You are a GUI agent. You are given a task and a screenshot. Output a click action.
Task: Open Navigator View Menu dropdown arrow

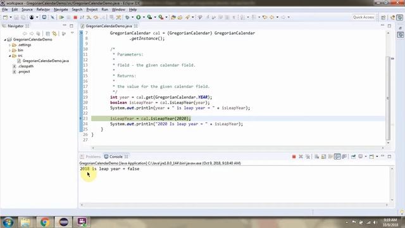coord(72,33)
